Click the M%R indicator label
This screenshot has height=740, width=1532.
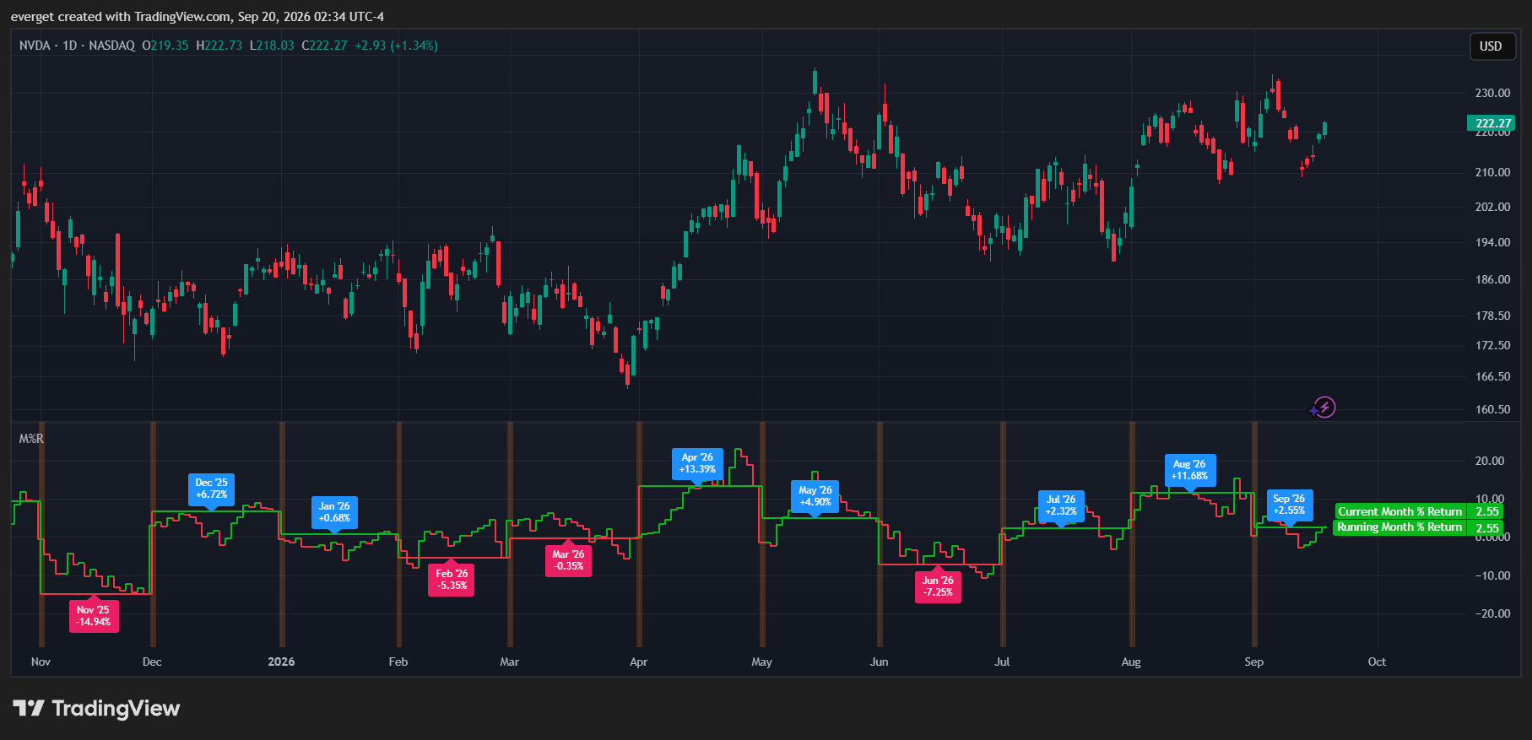tap(31, 439)
